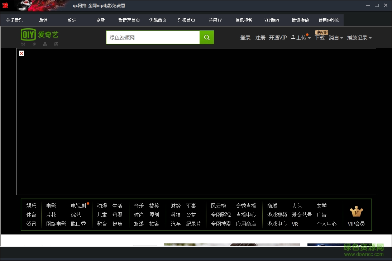Open the 风云榜 link
The image size is (392, 261).
(218, 206)
